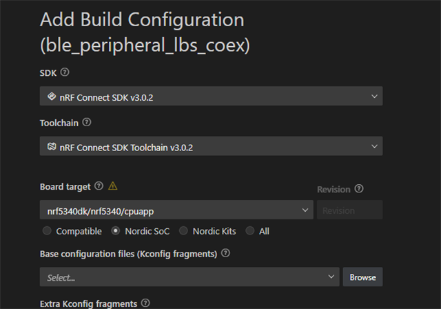Select the Nordic Kits radio button
Screen dimensions: 441x309
tap(184, 231)
